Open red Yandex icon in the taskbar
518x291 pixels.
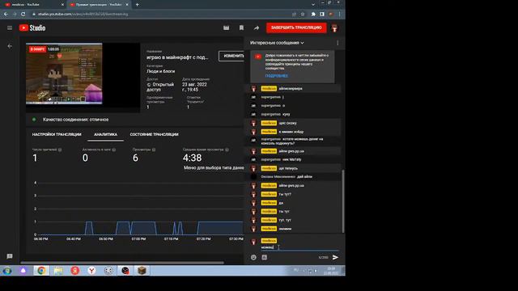point(75,271)
